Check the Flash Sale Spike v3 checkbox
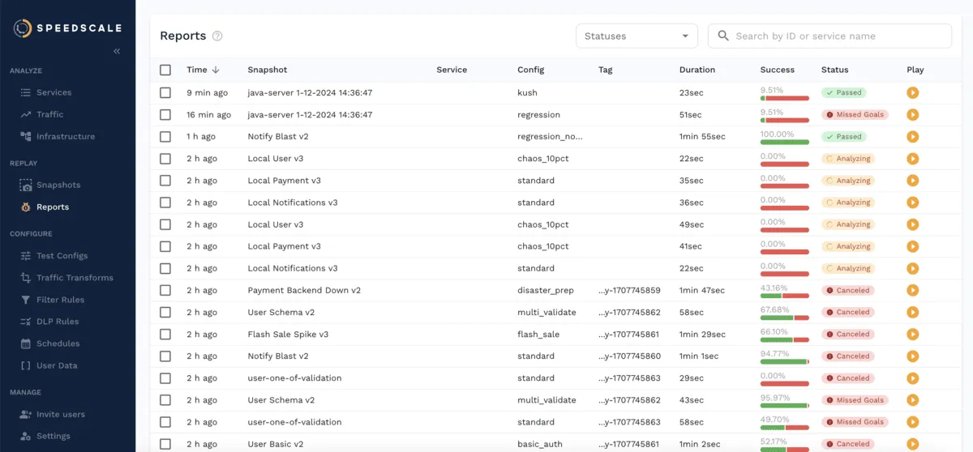The height and width of the screenshot is (452, 973). point(165,334)
